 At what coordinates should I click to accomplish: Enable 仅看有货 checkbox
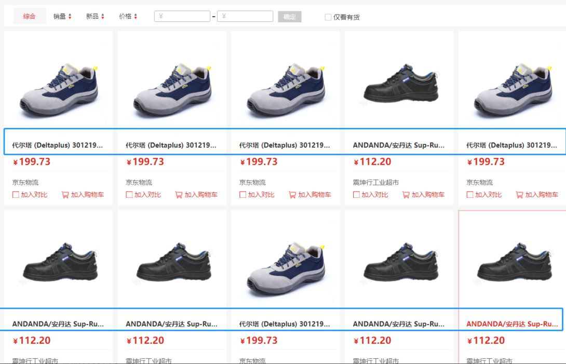point(328,17)
